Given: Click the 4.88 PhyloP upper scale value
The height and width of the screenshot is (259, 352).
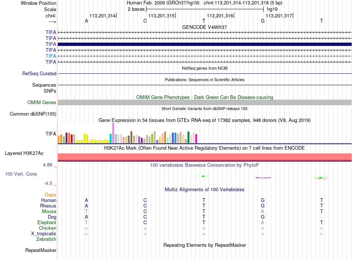Looking at the screenshot, I should tap(47, 165).
